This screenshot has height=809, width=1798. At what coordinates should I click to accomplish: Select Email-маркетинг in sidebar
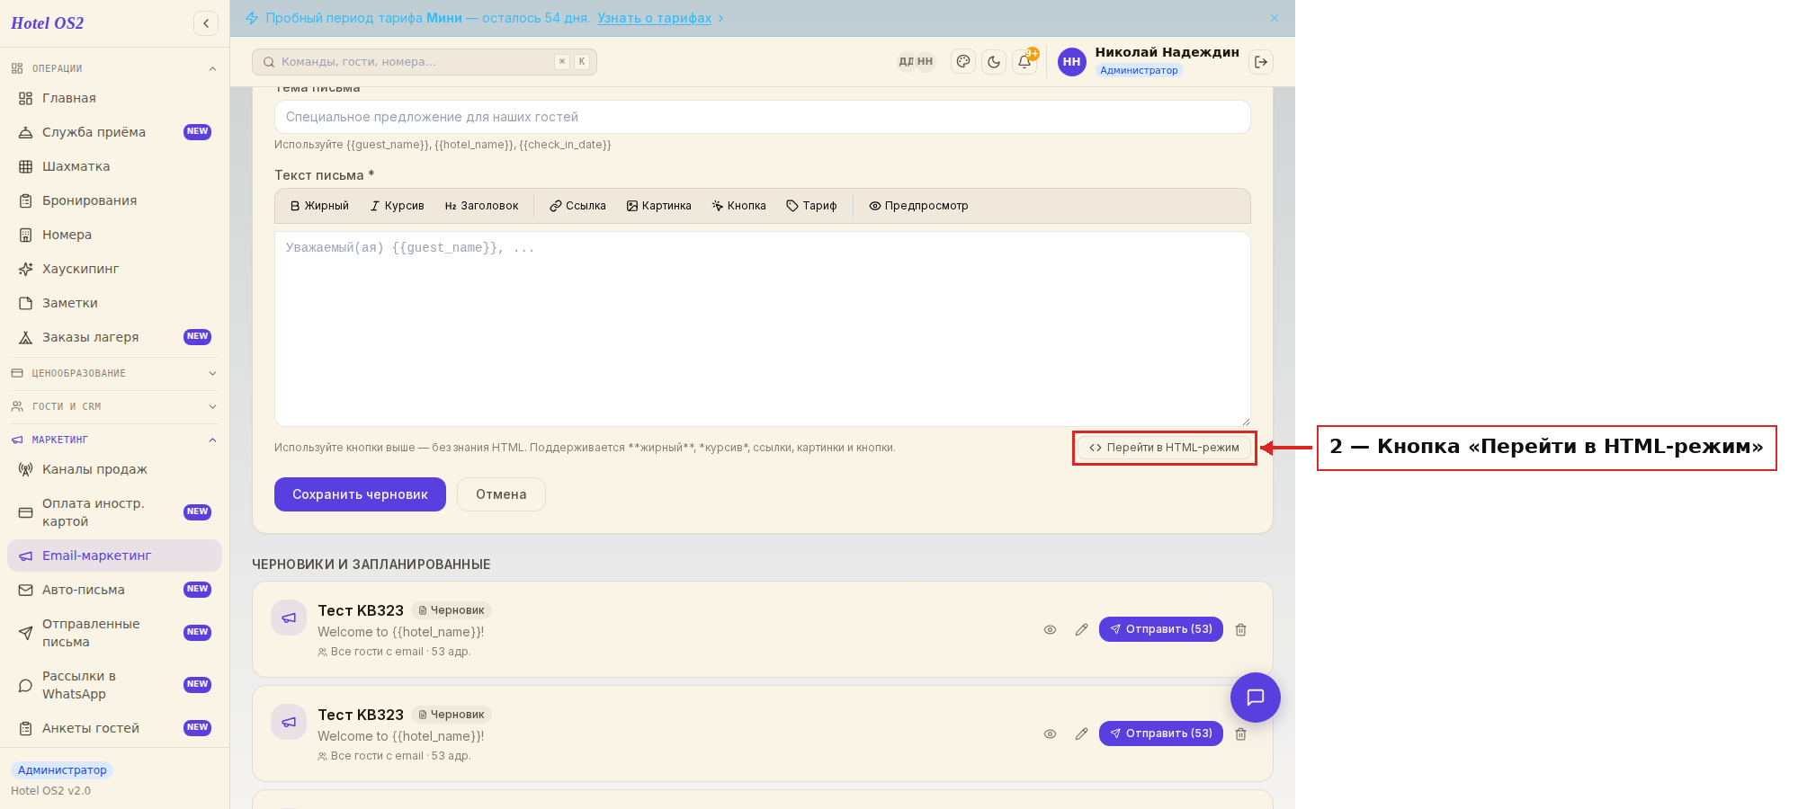tap(114, 556)
